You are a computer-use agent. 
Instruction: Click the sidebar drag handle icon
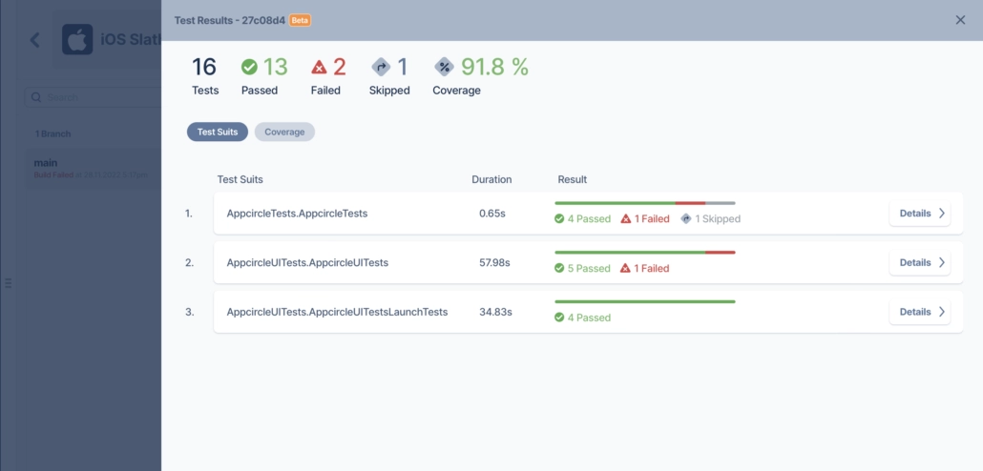coord(9,283)
